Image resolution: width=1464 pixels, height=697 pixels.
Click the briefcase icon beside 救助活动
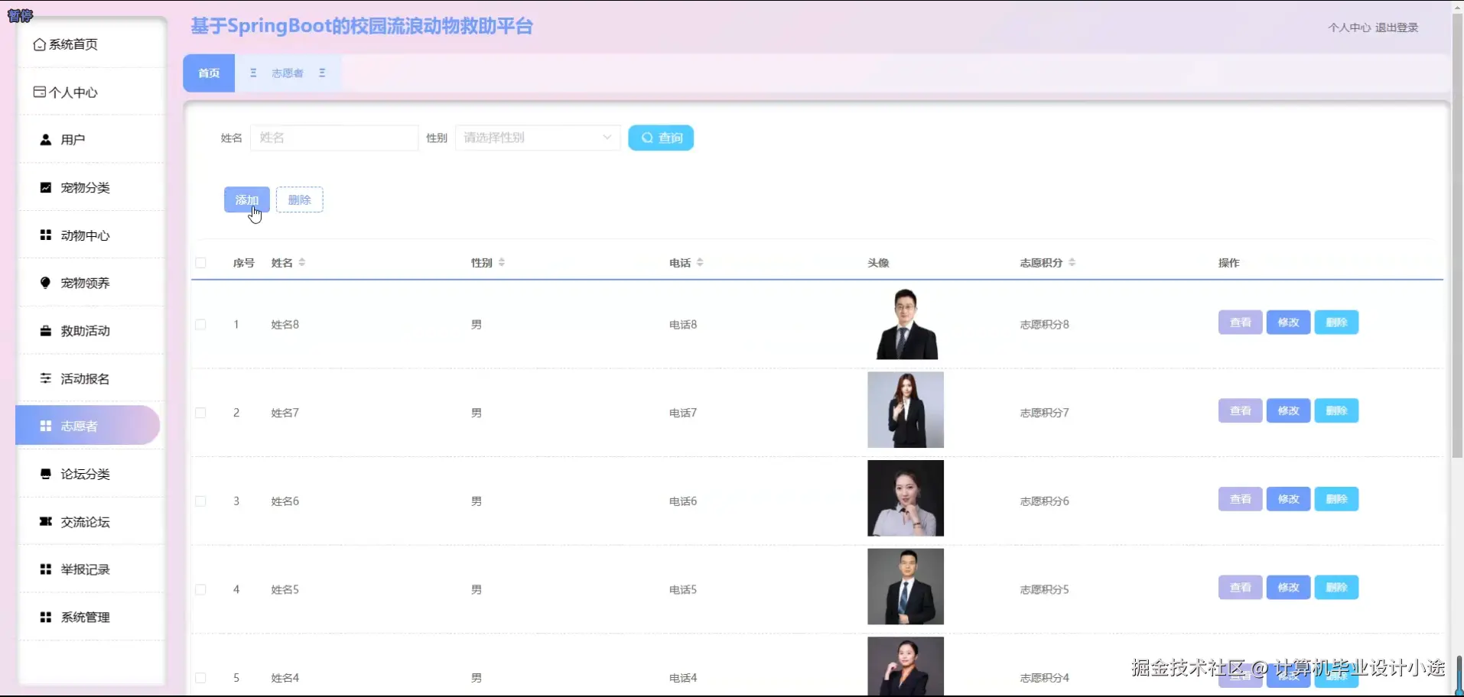[x=46, y=331]
